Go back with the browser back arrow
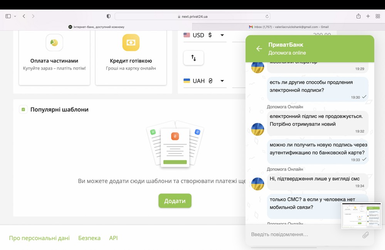The width and height of the screenshot is (385, 250). 24,16
